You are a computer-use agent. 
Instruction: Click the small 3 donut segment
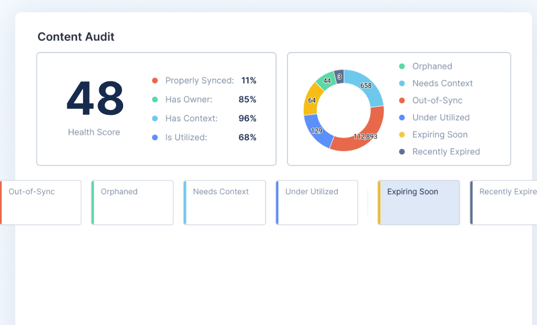(x=339, y=76)
